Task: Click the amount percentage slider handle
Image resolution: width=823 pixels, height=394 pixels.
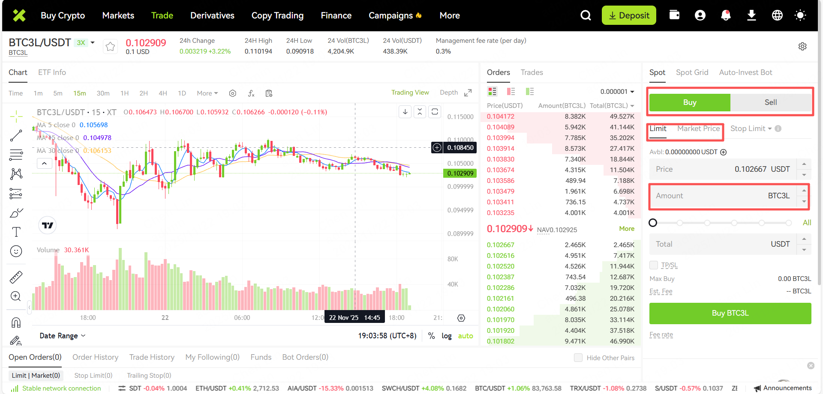Action: [653, 223]
